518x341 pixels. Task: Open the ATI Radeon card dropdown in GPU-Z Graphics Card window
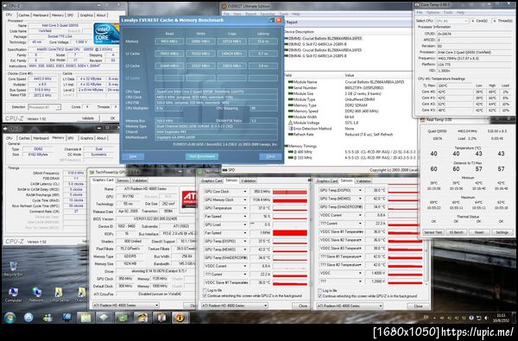tap(126, 305)
